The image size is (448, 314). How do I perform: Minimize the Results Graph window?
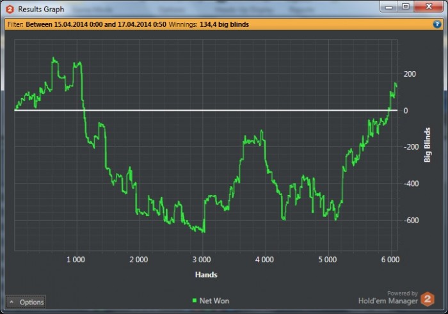[x=388, y=7]
